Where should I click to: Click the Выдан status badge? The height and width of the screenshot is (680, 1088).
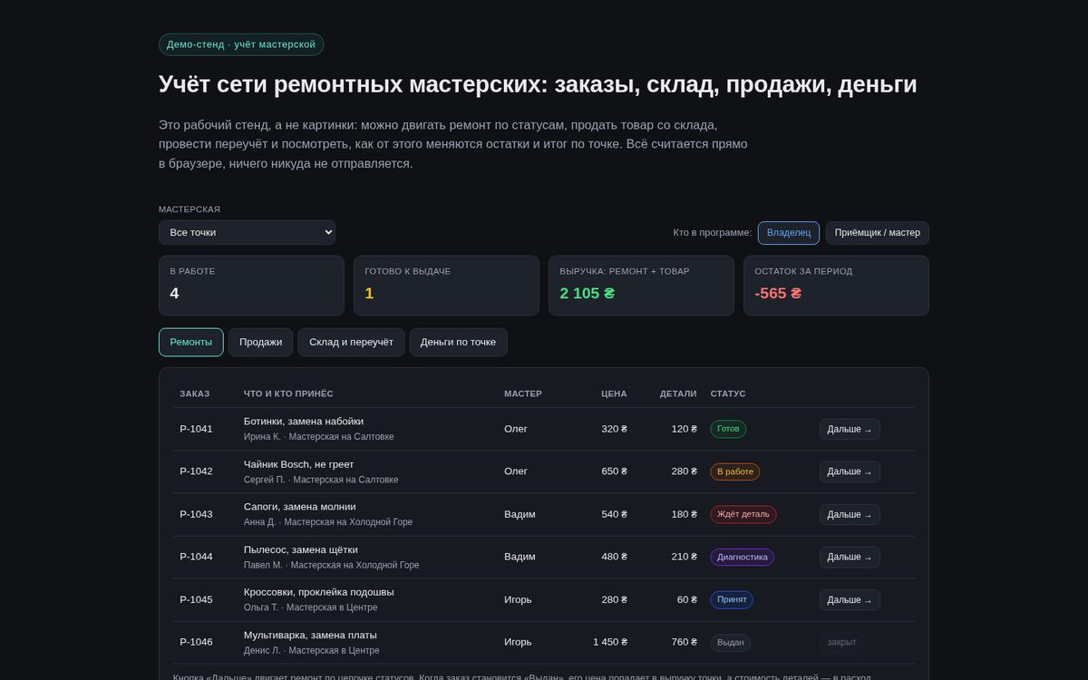tap(730, 642)
